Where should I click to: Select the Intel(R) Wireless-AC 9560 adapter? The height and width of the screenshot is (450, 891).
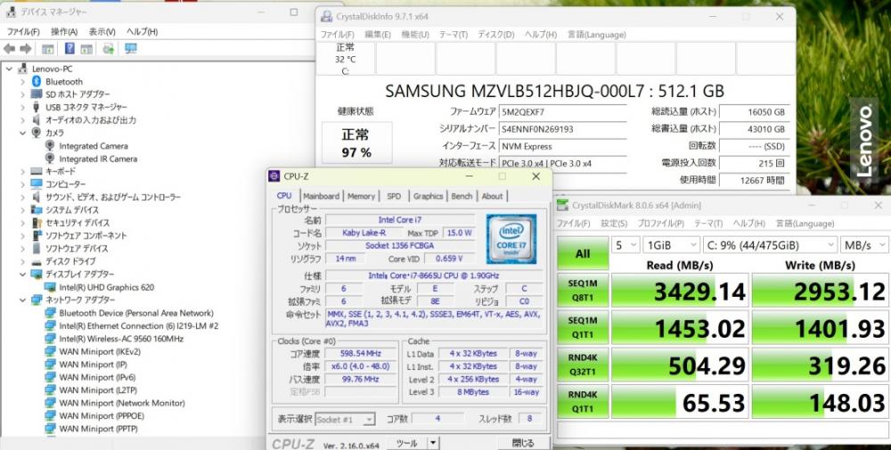tap(121, 339)
